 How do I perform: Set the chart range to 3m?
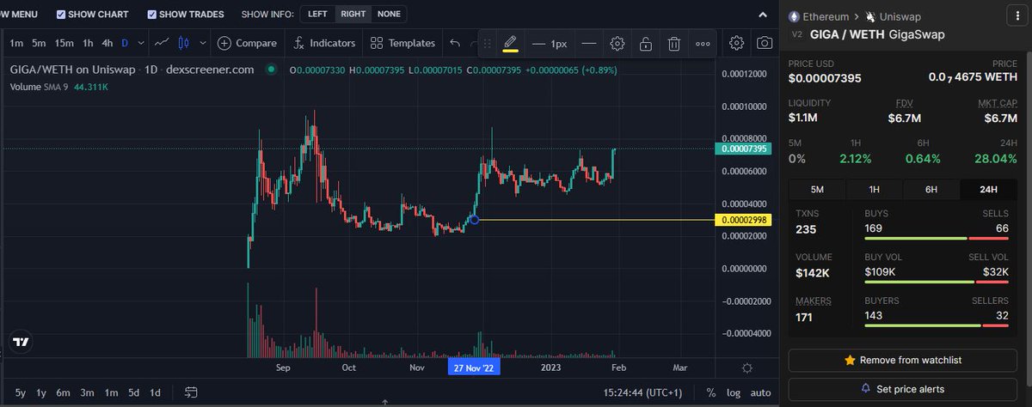point(88,392)
